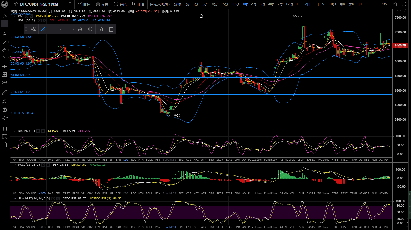Image resolution: width=411 pixels, height=230 pixels.
Task: Click the ruler measure tool
Action: tap(5, 93)
